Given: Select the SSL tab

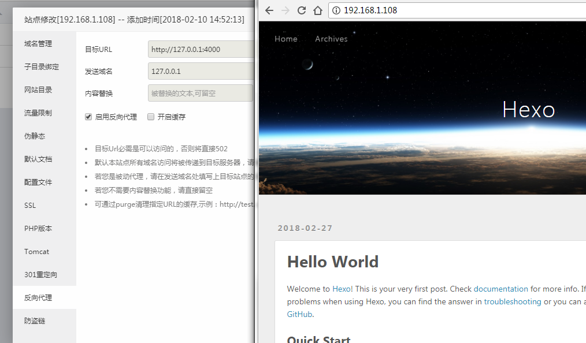Looking at the screenshot, I should (44, 206).
